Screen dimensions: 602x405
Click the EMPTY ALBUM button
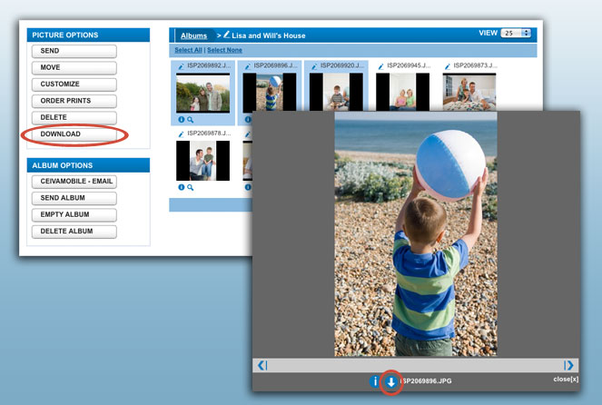pos(74,214)
